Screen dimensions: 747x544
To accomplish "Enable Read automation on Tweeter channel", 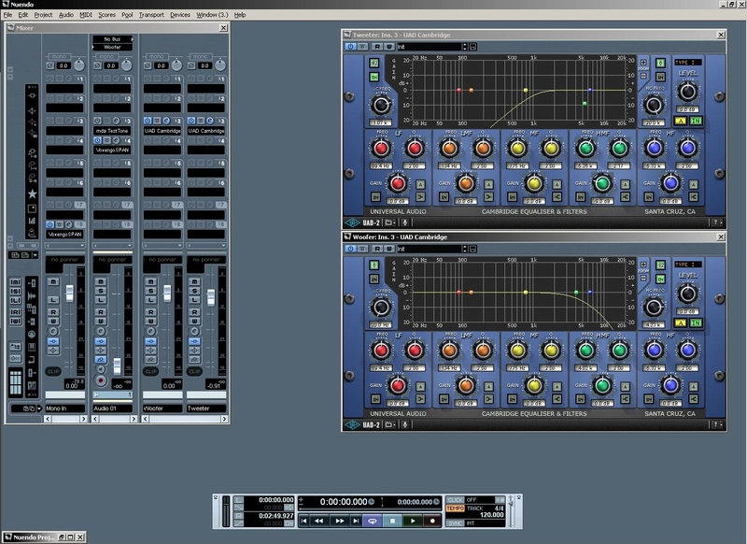I will click(x=194, y=312).
